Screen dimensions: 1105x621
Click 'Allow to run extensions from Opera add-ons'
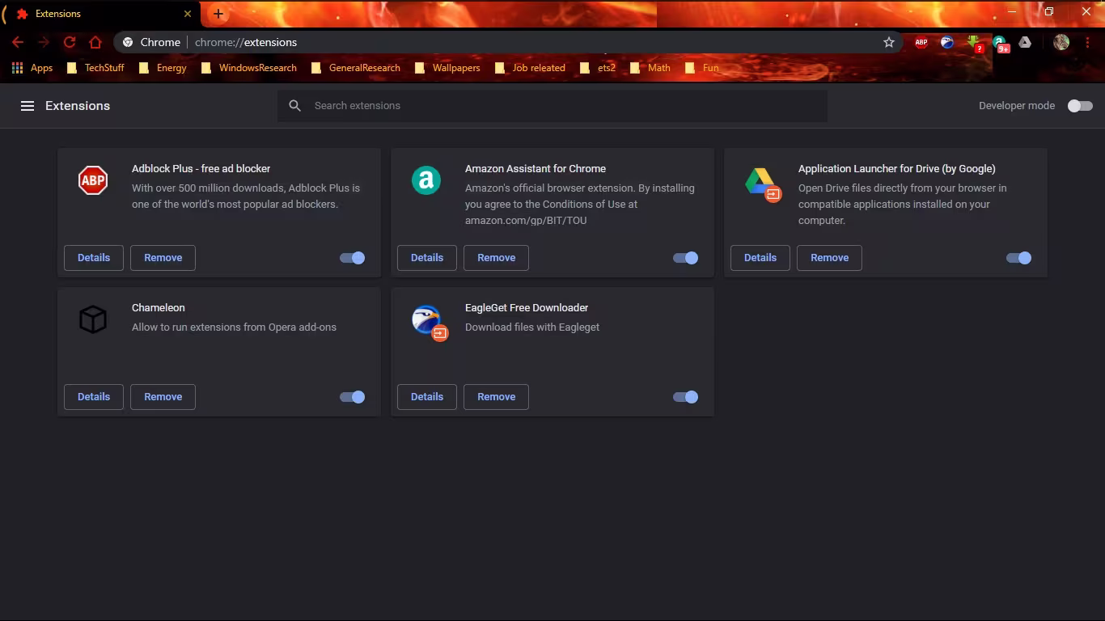click(234, 327)
